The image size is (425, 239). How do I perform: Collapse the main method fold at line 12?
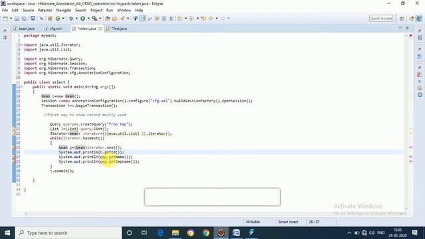click(x=21, y=87)
